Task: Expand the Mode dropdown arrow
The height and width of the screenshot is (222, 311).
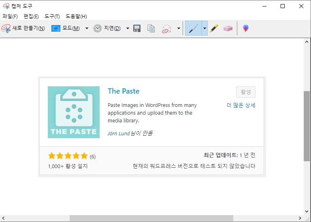Action: tap(87, 28)
